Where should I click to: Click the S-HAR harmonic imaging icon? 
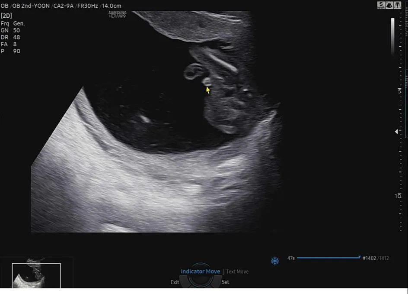click(x=381, y=5)
